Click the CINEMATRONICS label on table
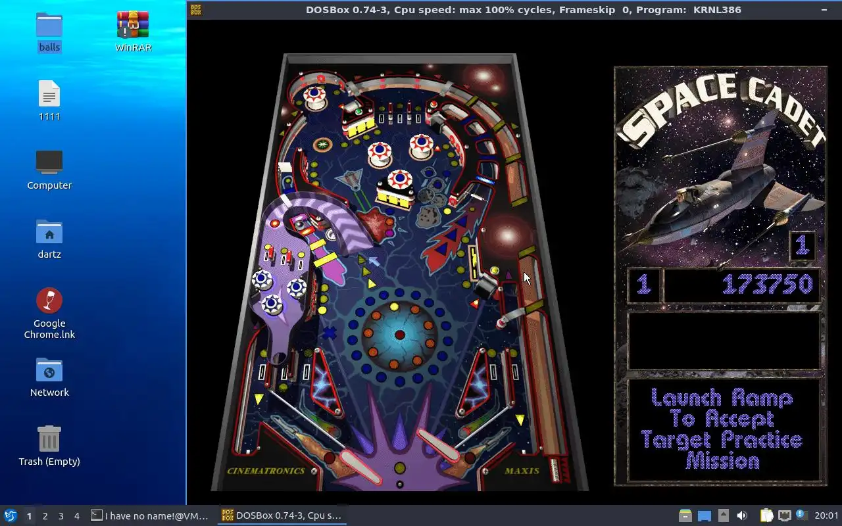This screenshot has width=842, height=526. (x=266, y=471)
